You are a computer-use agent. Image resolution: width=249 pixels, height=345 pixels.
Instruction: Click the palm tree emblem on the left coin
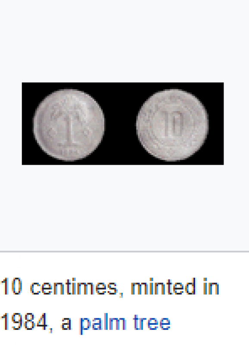[x=69, y=123]
